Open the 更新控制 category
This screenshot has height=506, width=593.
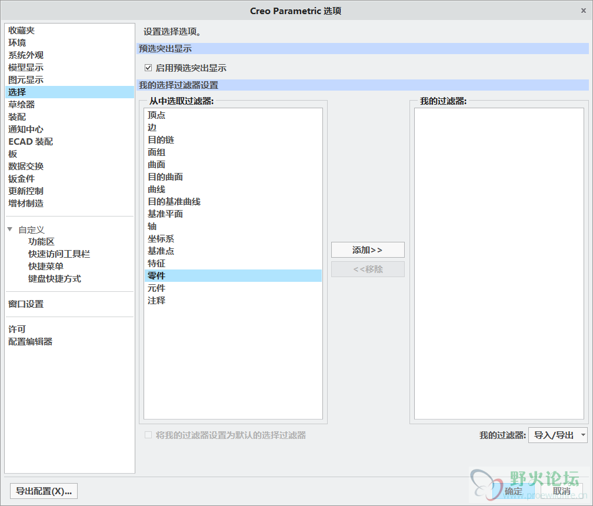(x=70, y=191)
